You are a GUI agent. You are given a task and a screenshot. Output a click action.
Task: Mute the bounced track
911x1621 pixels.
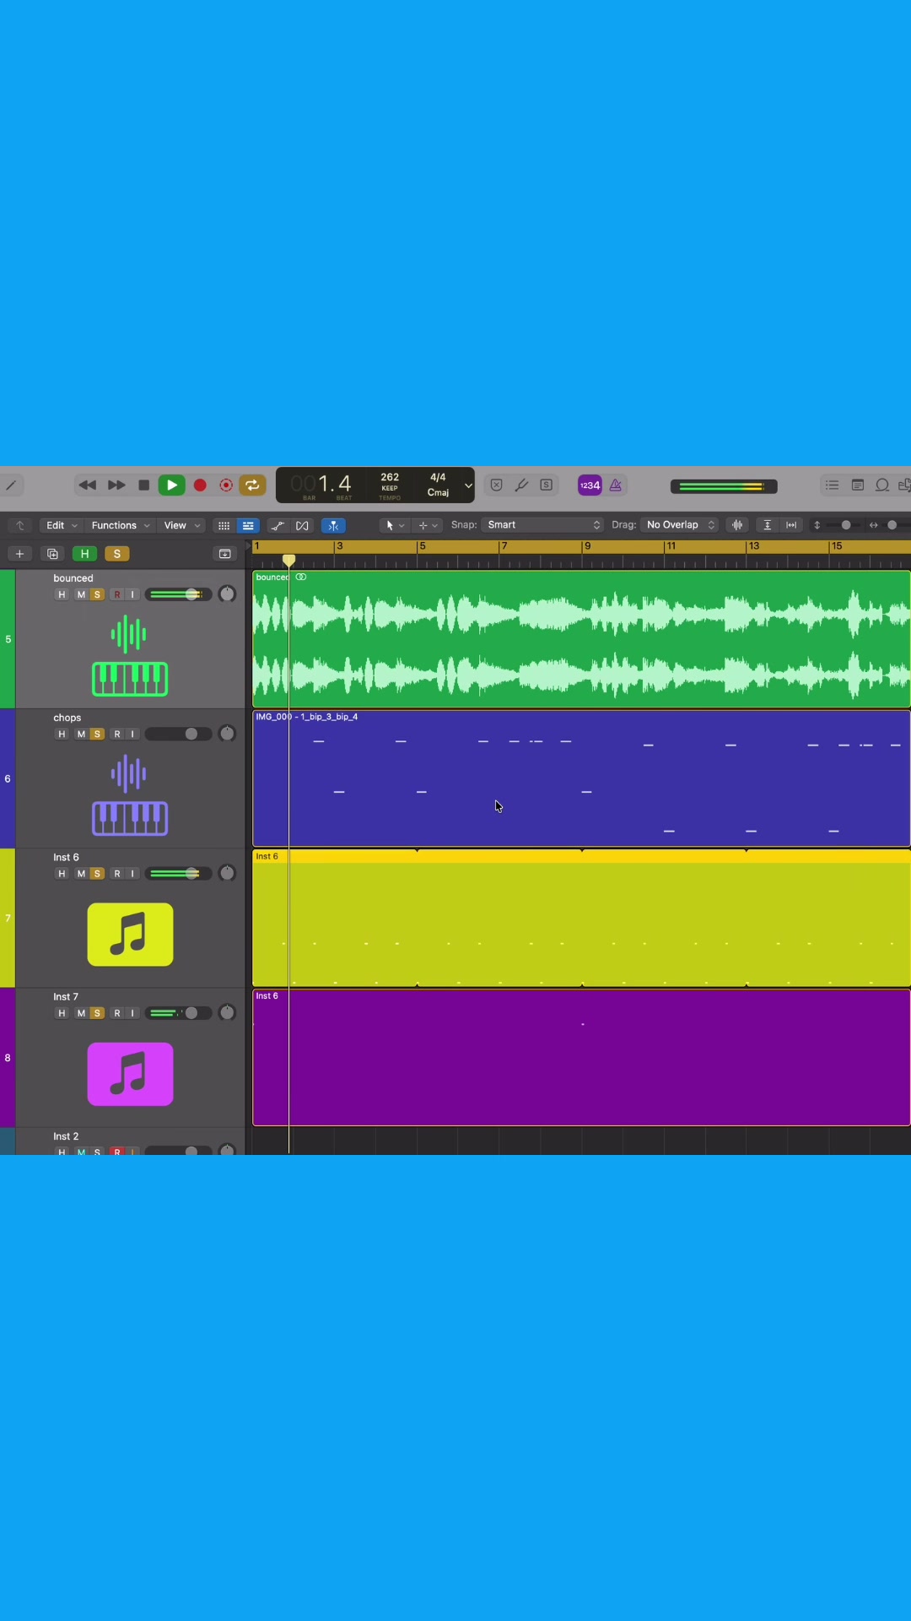point(81,594)
